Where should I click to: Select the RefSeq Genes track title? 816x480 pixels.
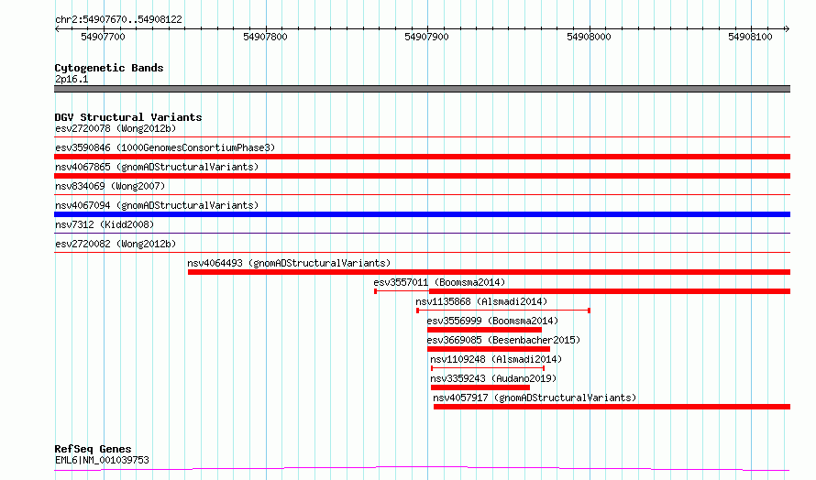coord(94,449)
